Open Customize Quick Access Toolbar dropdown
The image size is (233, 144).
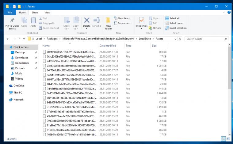[23, 7]
